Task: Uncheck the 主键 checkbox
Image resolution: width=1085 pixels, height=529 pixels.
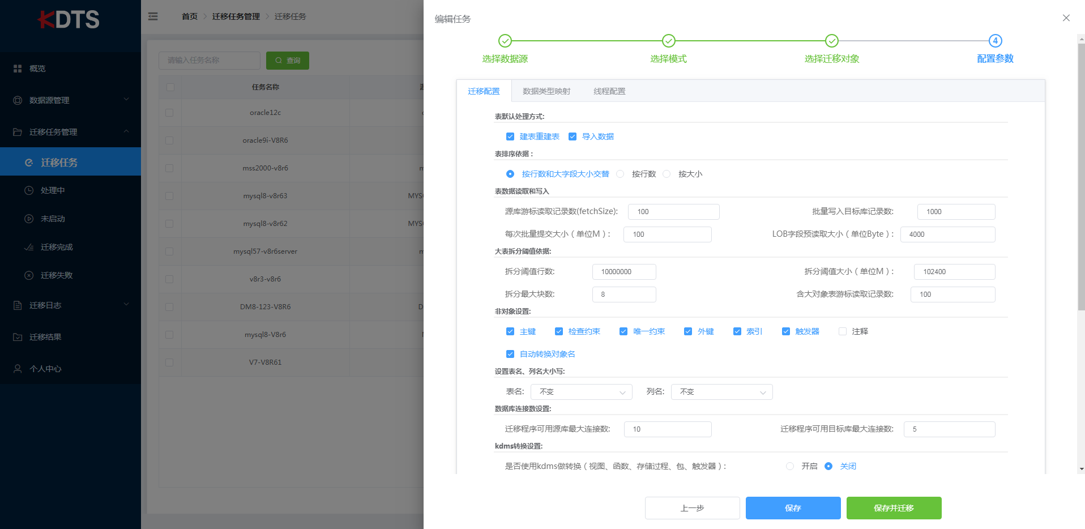Action: (x=510, y=331)
